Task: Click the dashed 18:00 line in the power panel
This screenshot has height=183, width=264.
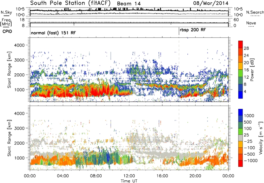Action: click(x=179, y=69)
